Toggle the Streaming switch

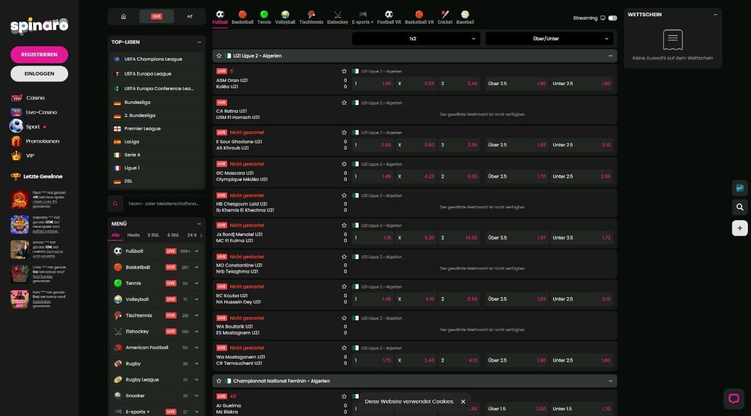point(612,18)
